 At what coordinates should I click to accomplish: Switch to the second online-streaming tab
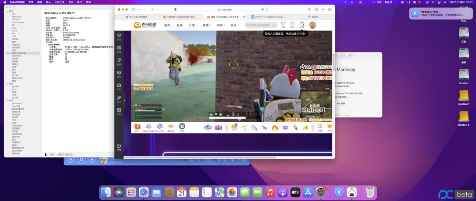pos(180,17)
